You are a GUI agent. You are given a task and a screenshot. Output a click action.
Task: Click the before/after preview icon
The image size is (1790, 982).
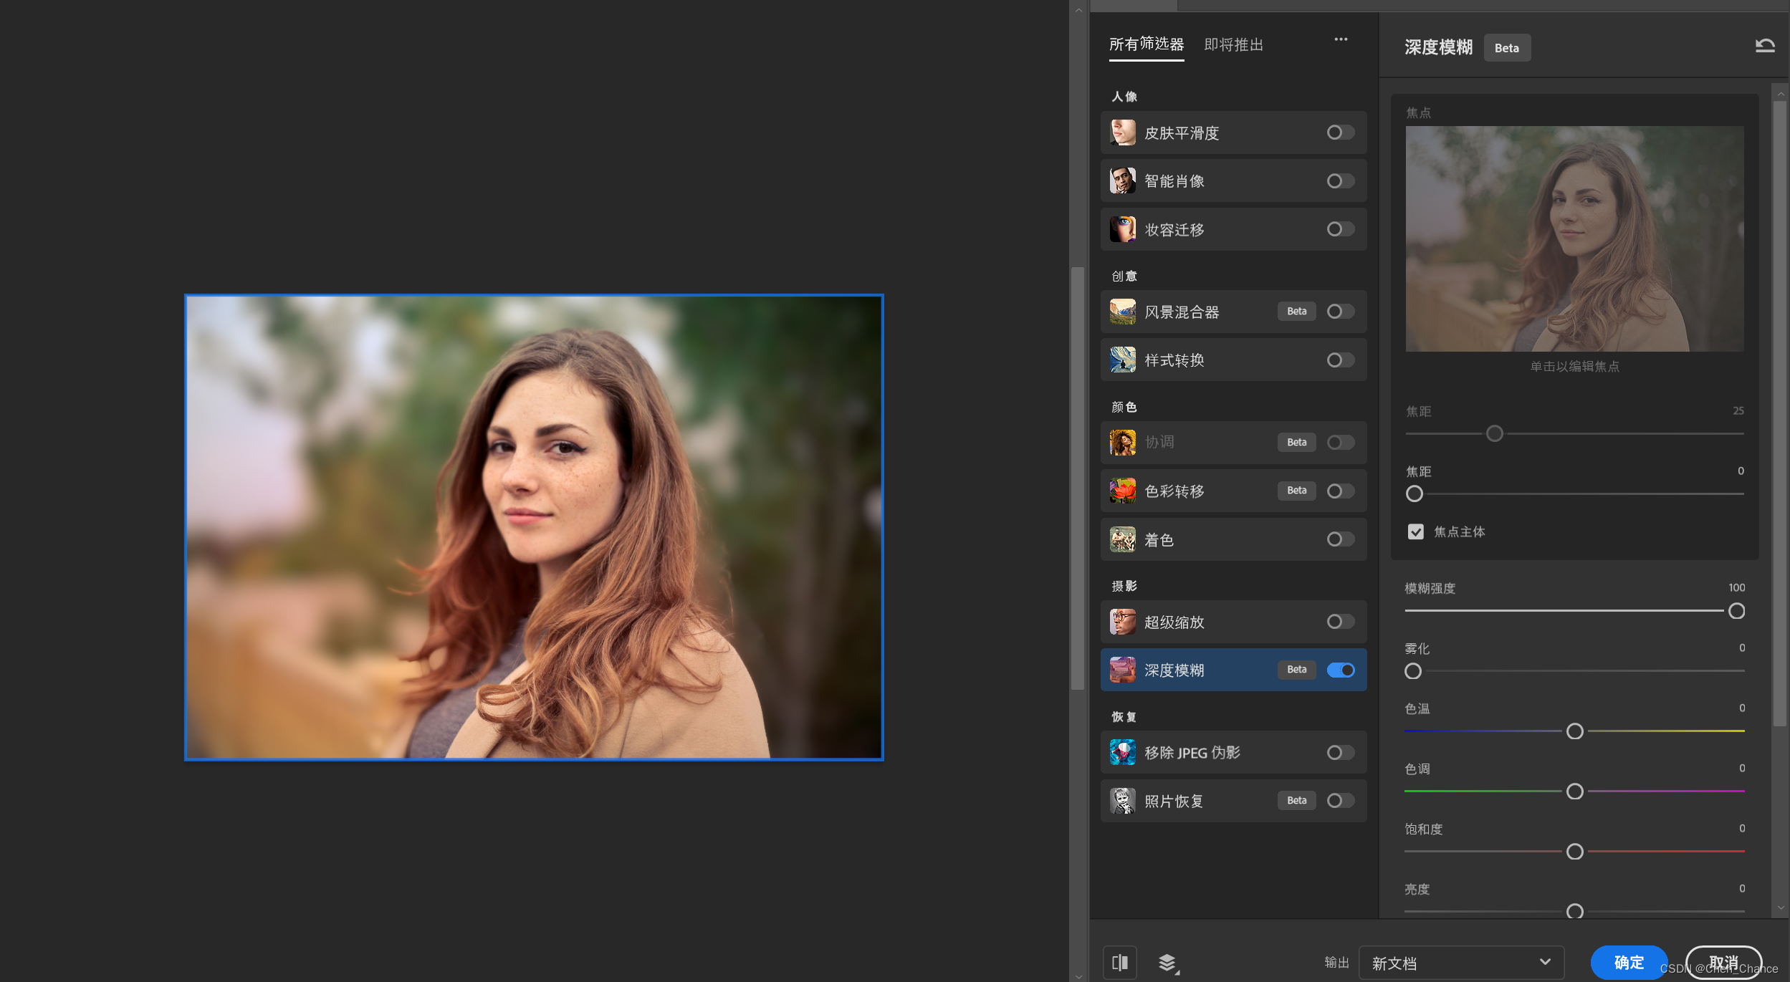[x=1119, y=962]
